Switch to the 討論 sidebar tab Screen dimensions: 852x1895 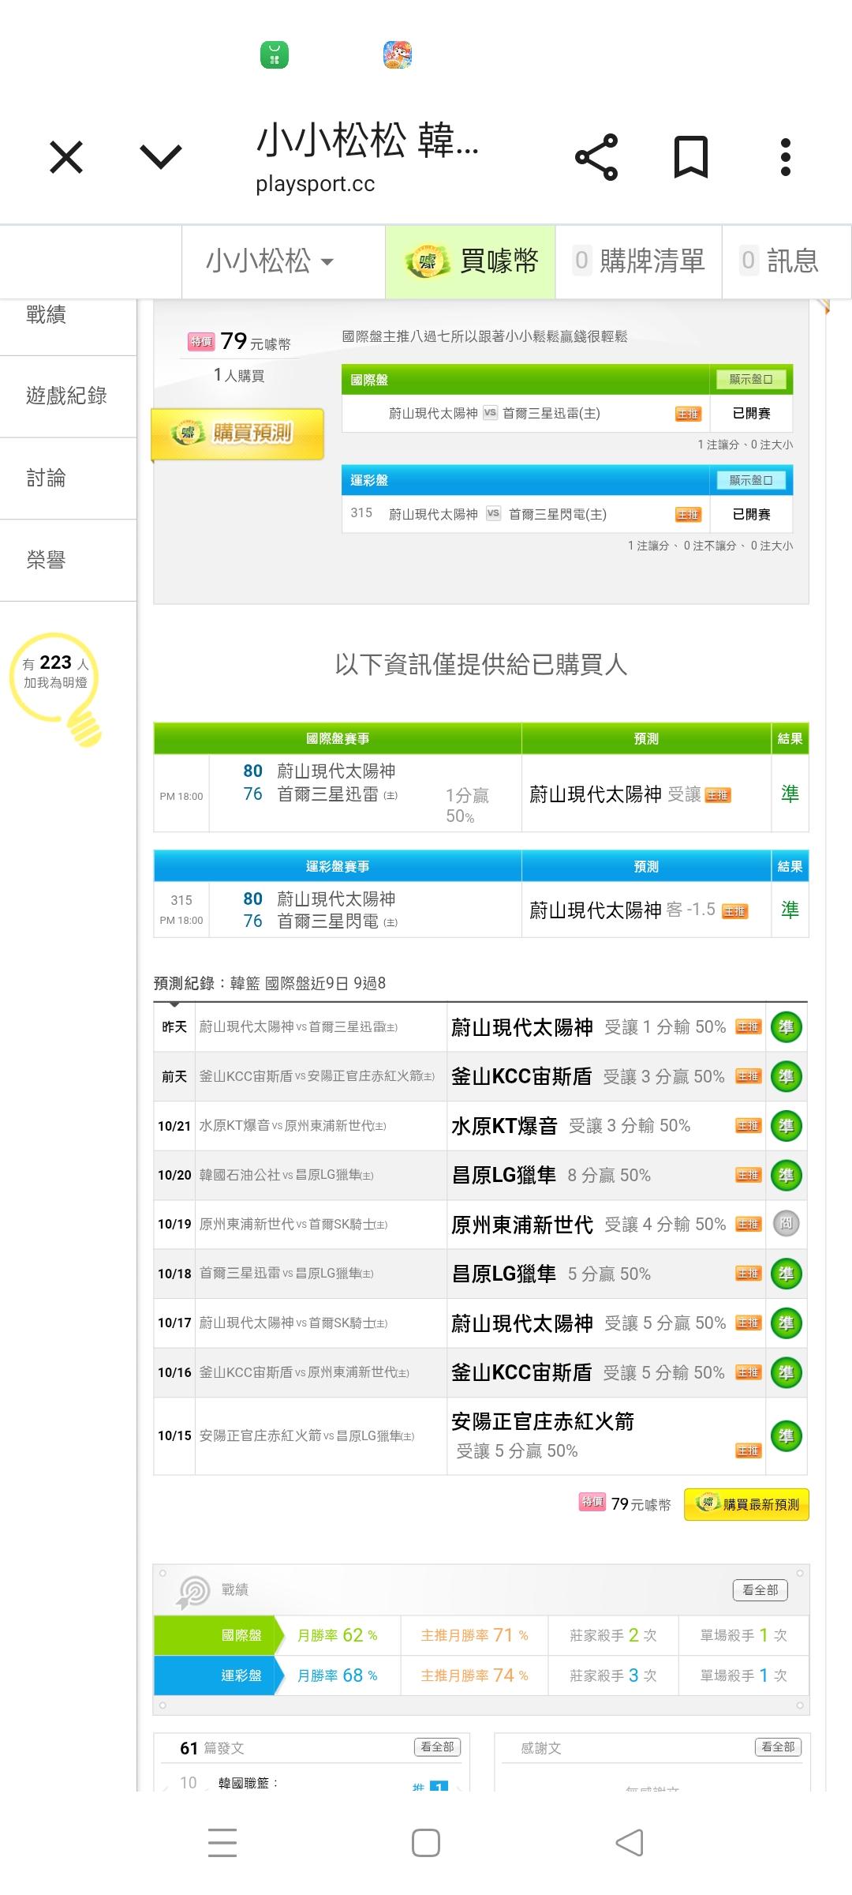tap(47, 478)
